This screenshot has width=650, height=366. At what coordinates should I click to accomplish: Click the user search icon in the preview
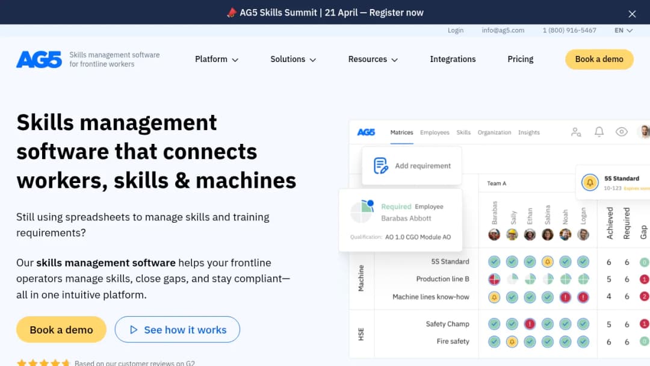tap(576, 132)
